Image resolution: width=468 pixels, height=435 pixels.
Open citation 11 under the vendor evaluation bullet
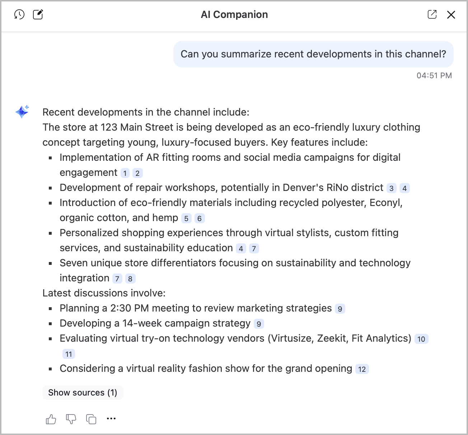[x=69, y=354]
